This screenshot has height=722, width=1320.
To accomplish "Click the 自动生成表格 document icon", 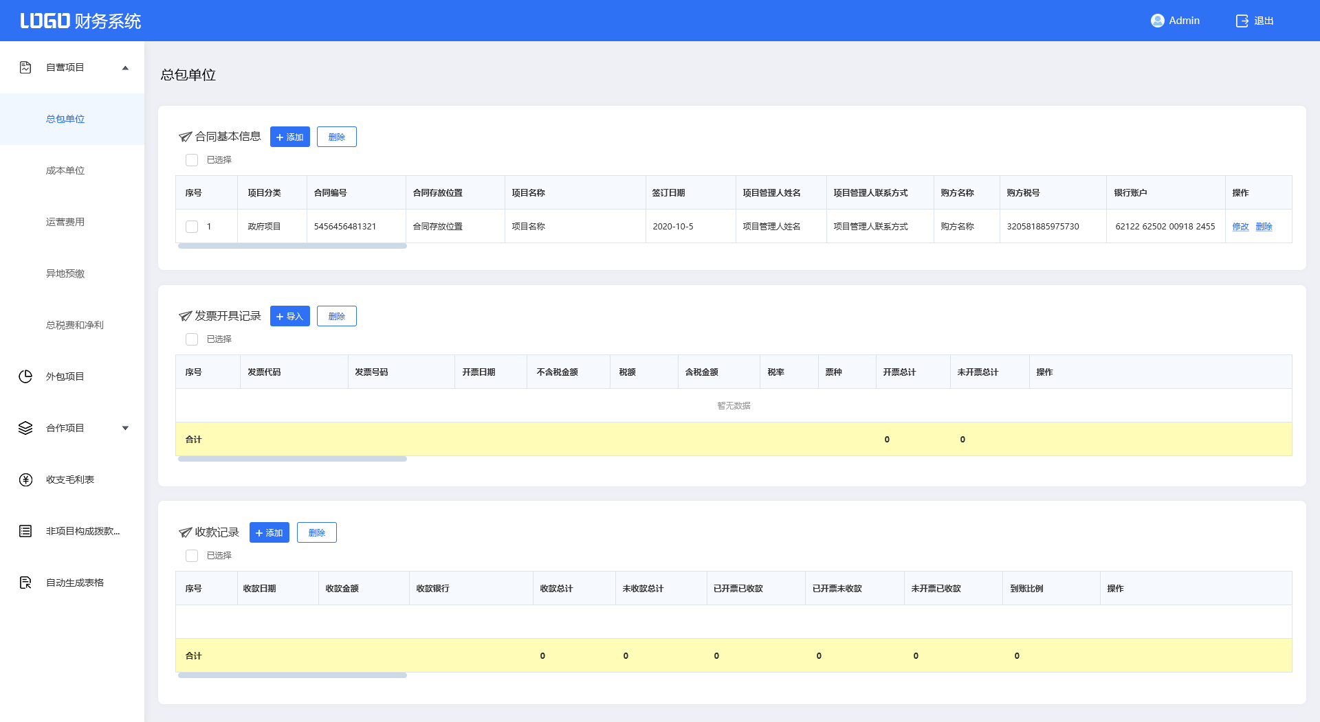I will (x=25, y=583).
